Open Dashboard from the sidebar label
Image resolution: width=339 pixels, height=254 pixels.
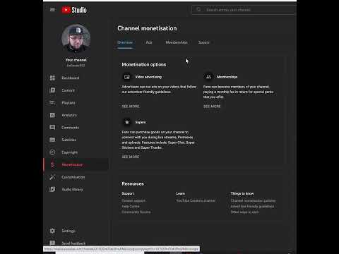point(71,78)
